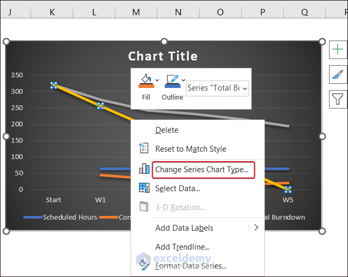This screenshot has width=348, height=277.
Task: Click the Outline pen icon
Action: pos(172,81)
